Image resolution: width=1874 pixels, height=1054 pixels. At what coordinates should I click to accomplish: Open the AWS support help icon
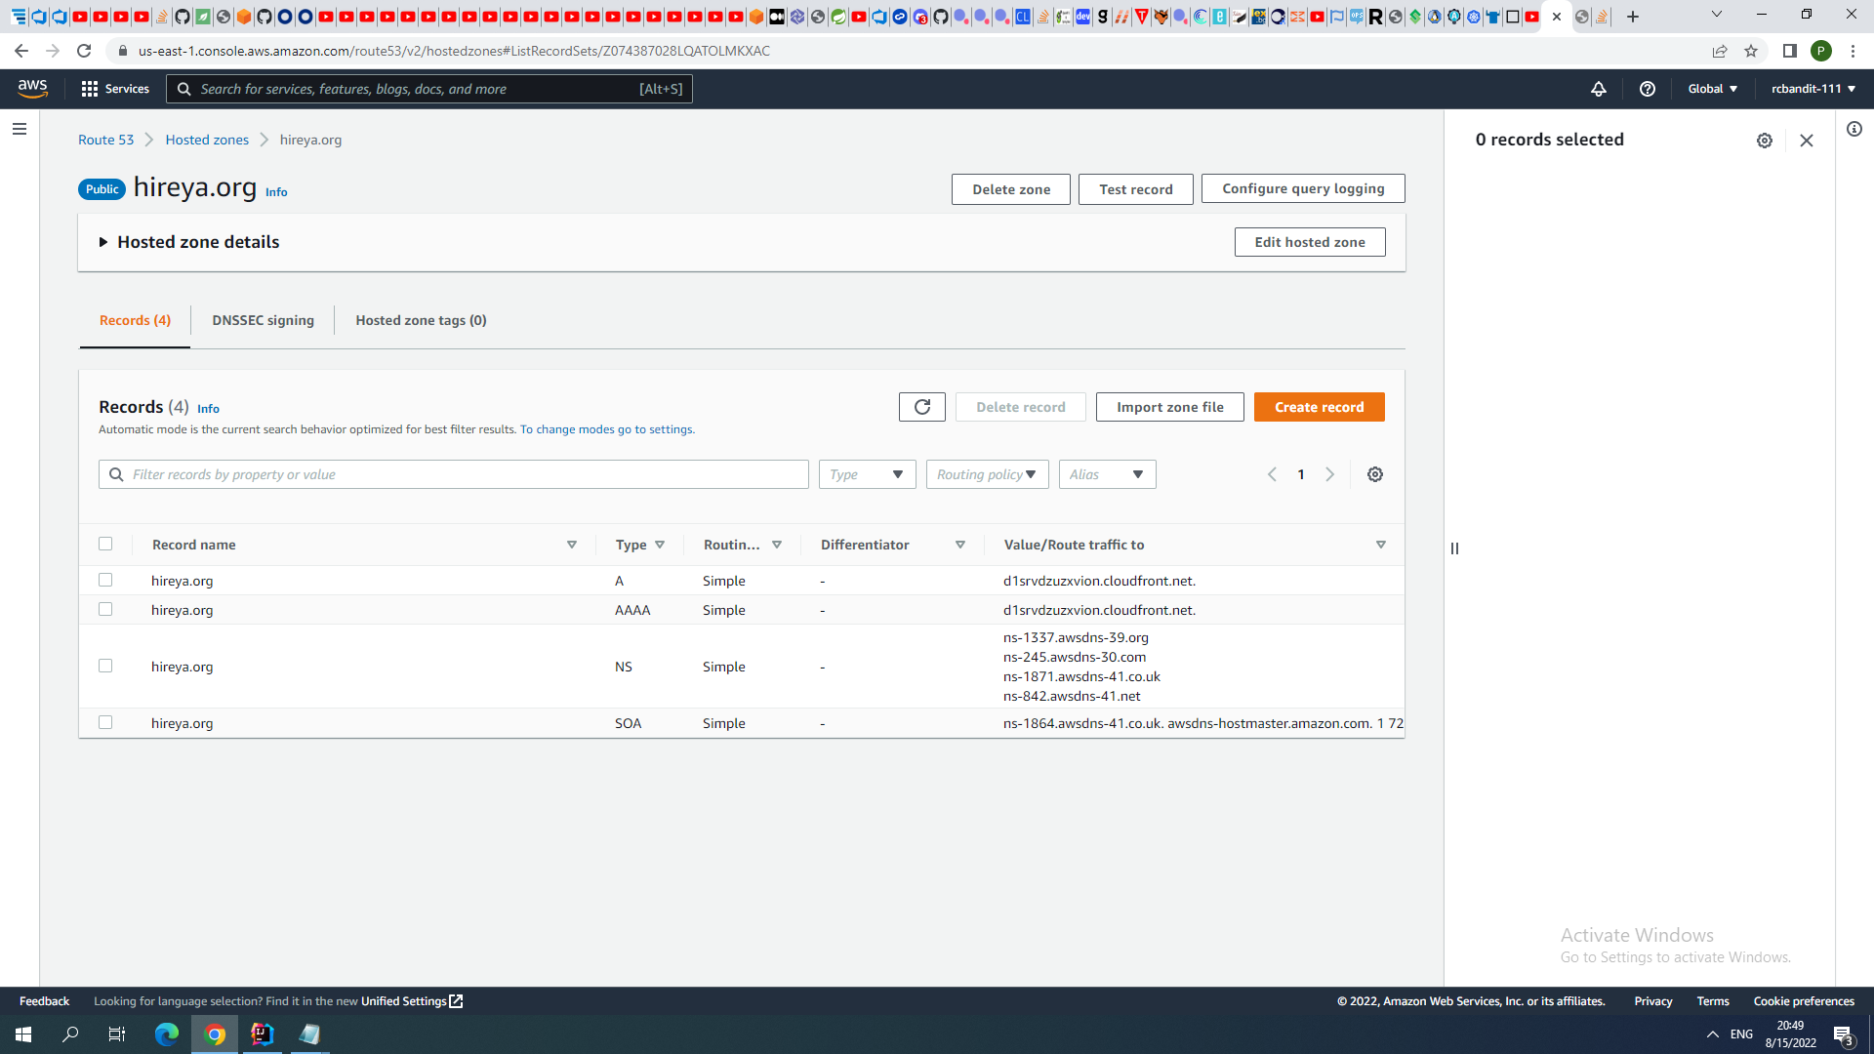tap(1648, 89)
